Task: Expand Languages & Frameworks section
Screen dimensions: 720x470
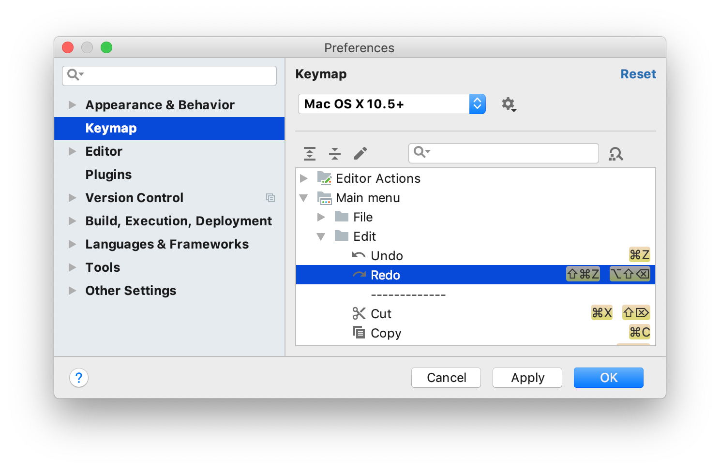Action: pos(72,244)
